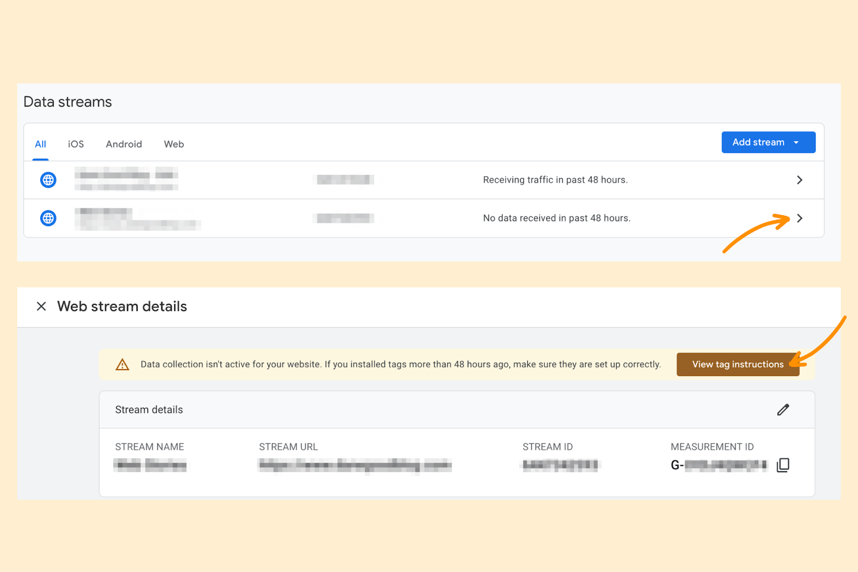Select the Measurement ID value starting with G-
This screenshot has width=858, height=572.
719,465
